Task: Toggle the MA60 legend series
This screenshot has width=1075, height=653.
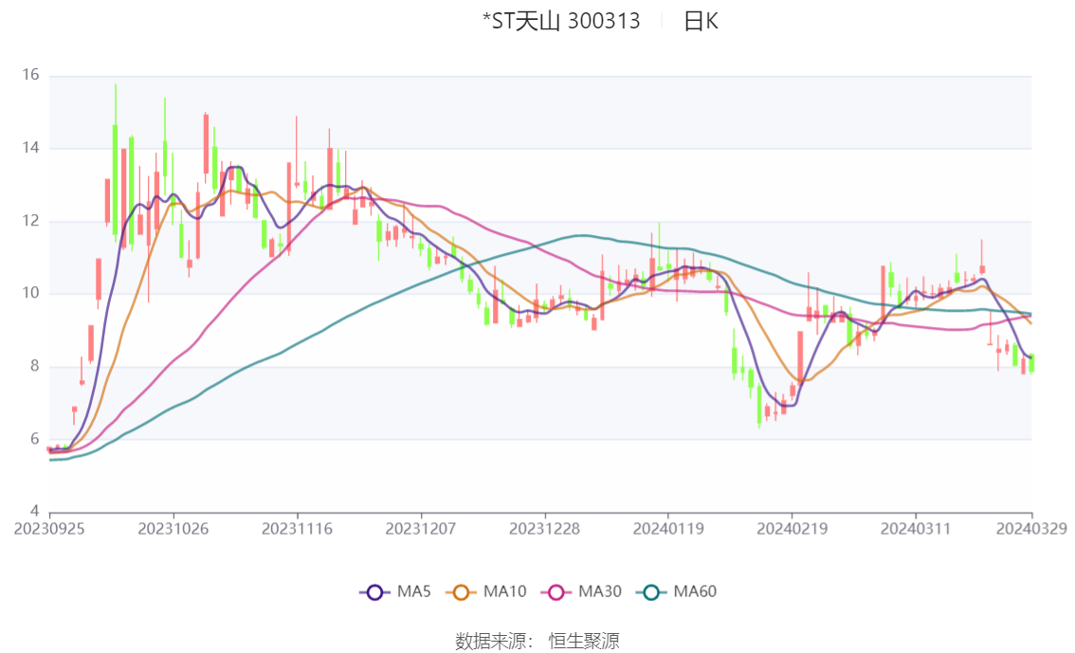Action: pos(677,592)
